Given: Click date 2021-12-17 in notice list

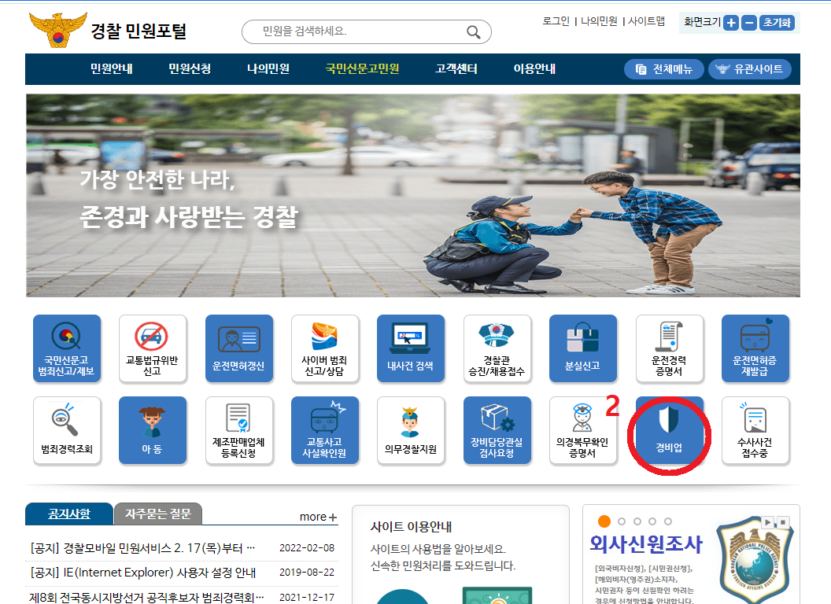Looking at the screenshot, I should point(307,598).
